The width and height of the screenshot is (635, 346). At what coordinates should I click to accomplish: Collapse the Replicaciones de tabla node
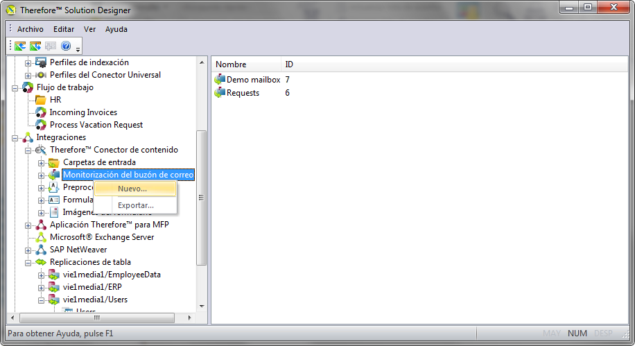(28, 263)
